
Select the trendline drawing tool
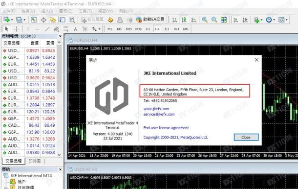(x=47, y=29)
